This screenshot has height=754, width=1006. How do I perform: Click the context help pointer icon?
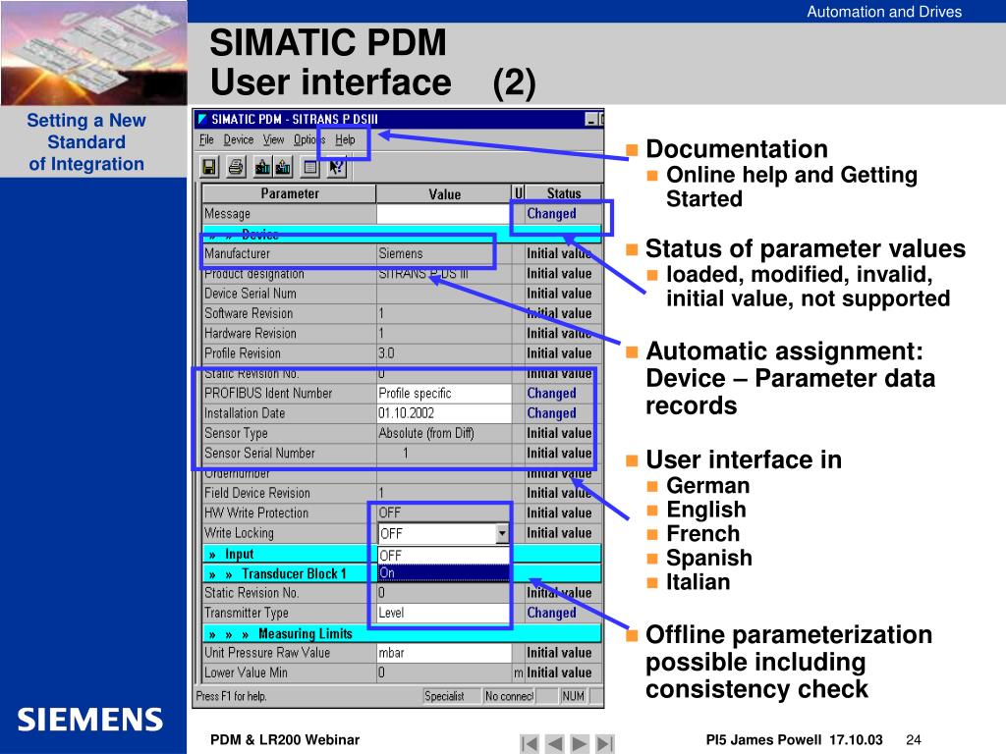[x=336, y=167]
